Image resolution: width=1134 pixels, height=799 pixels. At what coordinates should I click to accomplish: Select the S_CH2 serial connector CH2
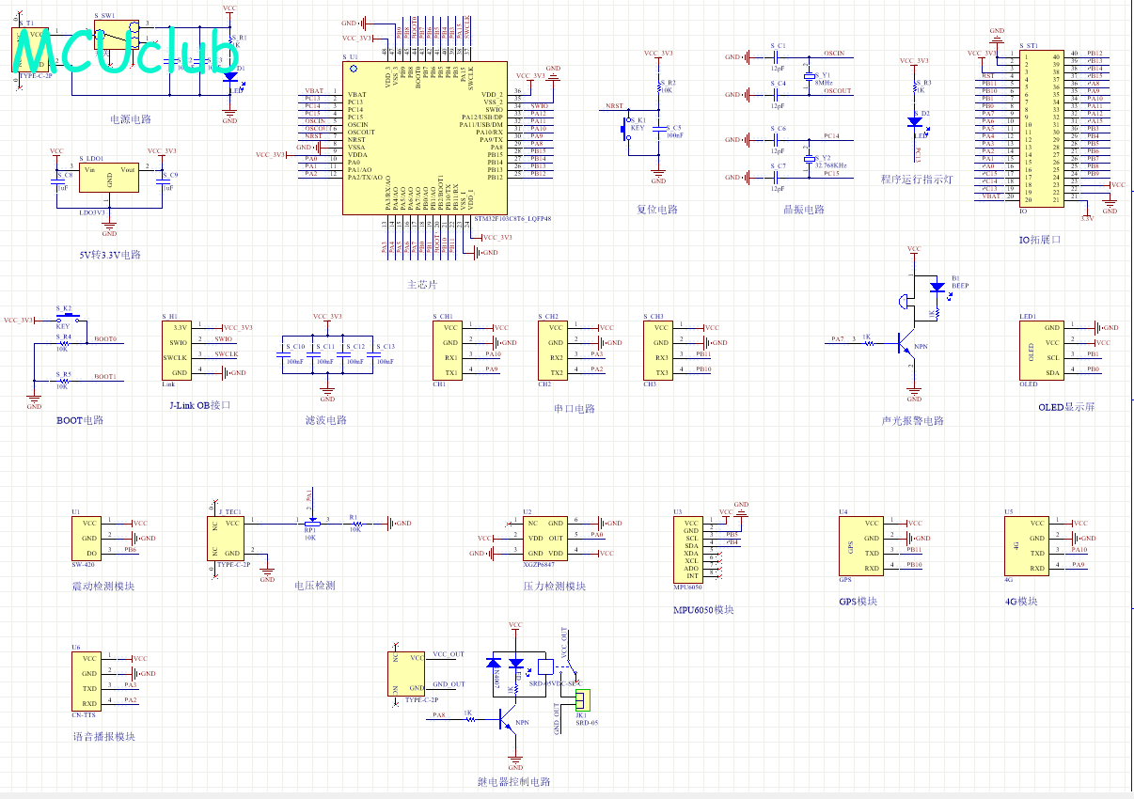tap(554, 351)
